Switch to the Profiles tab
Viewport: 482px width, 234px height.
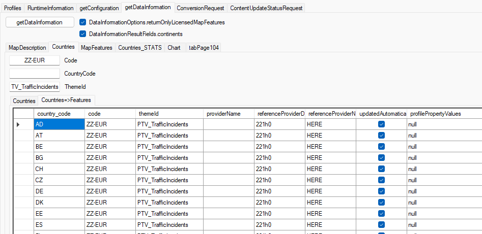(13, 8)
